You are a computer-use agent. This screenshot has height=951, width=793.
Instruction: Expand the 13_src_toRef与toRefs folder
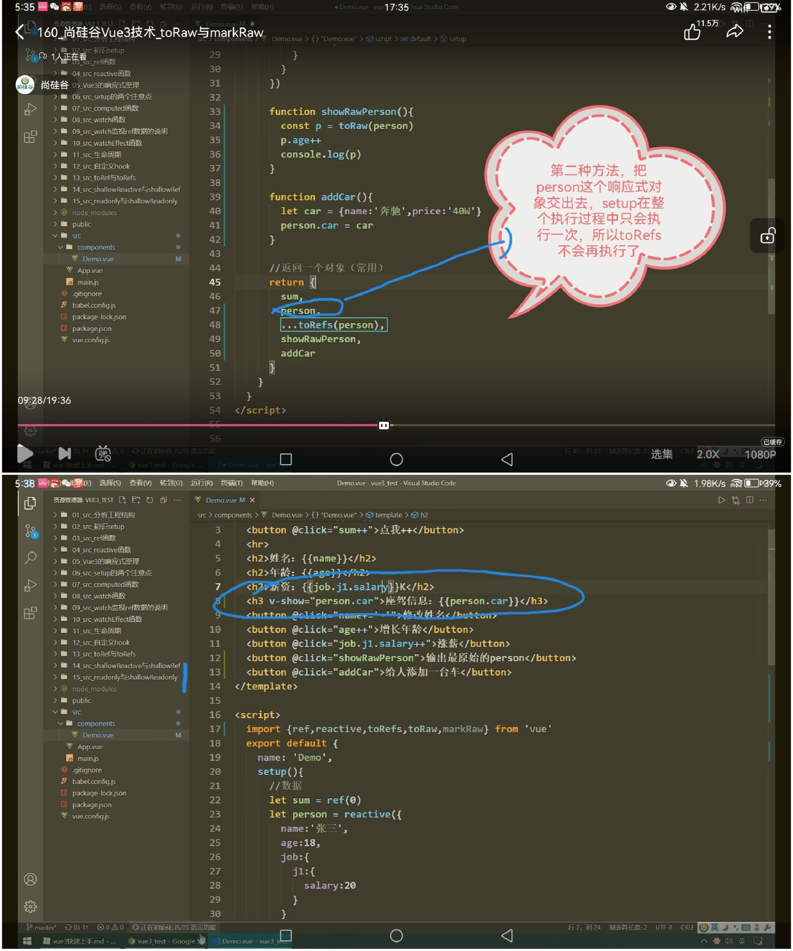104,654
